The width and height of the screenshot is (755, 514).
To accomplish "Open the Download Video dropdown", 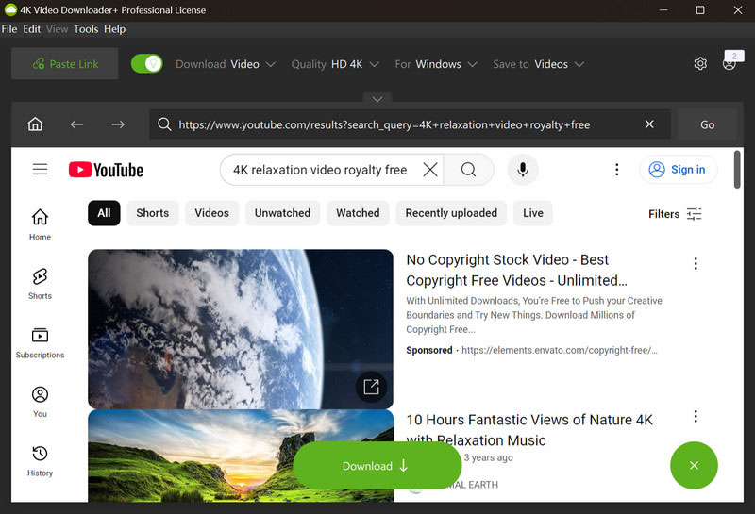I will tap(226, 64).
